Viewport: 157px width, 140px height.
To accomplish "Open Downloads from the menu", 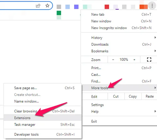I will pos(119,44).
